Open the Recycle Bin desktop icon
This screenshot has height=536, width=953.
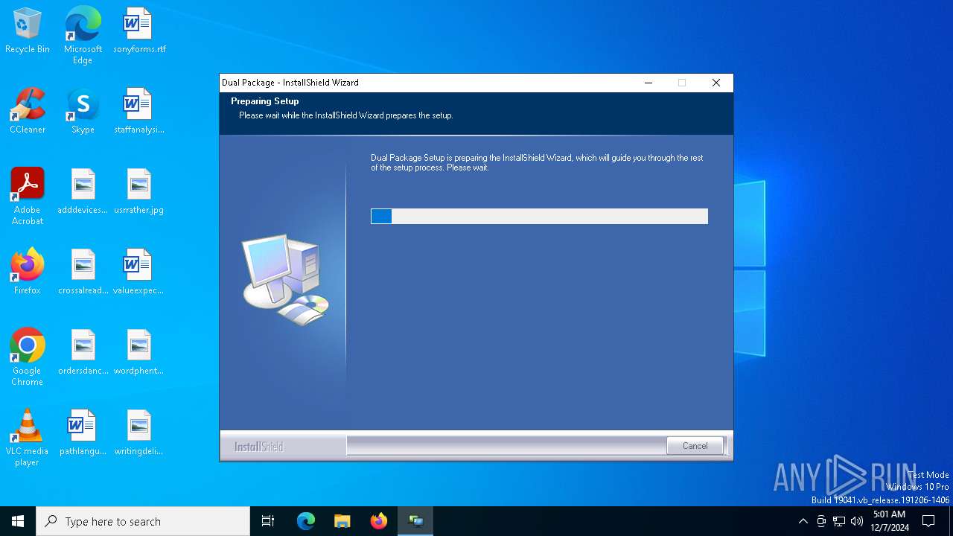point(28,31)
